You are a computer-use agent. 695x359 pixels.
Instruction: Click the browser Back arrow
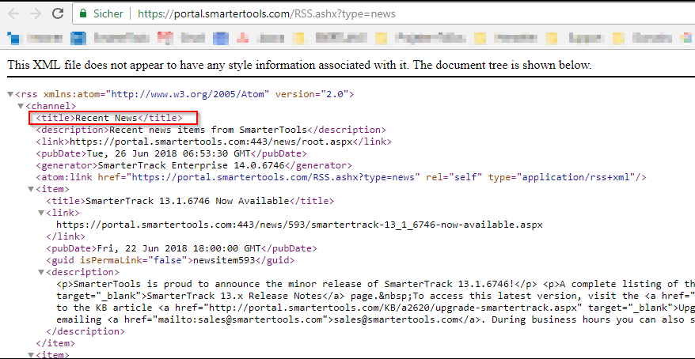pos(12,14)
